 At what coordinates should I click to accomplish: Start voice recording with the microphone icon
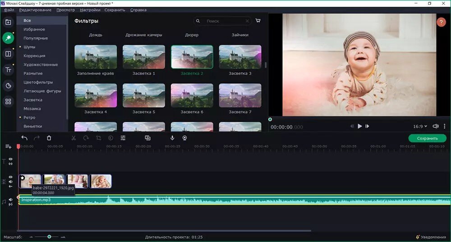pos(172,138)
